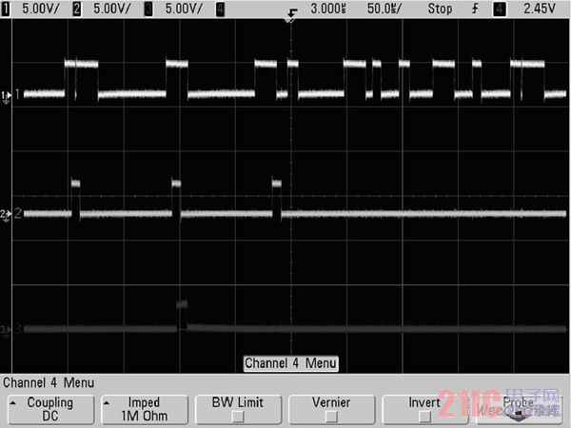Image resolution: width=571 pixels, height=428 pixels.
Task: Click the channel 1 indicator in status bar
Action: point(6,7)
